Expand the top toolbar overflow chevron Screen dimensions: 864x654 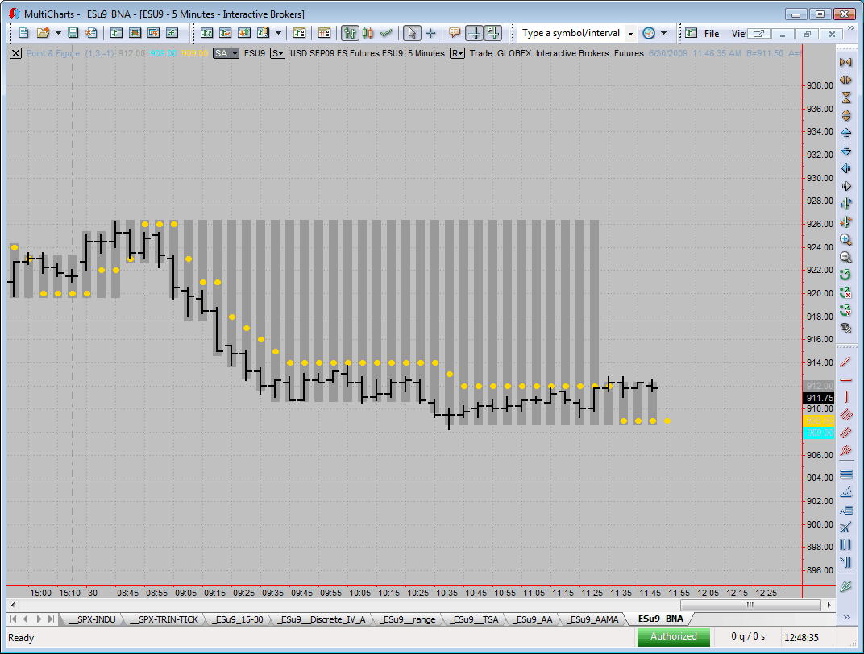850,27
